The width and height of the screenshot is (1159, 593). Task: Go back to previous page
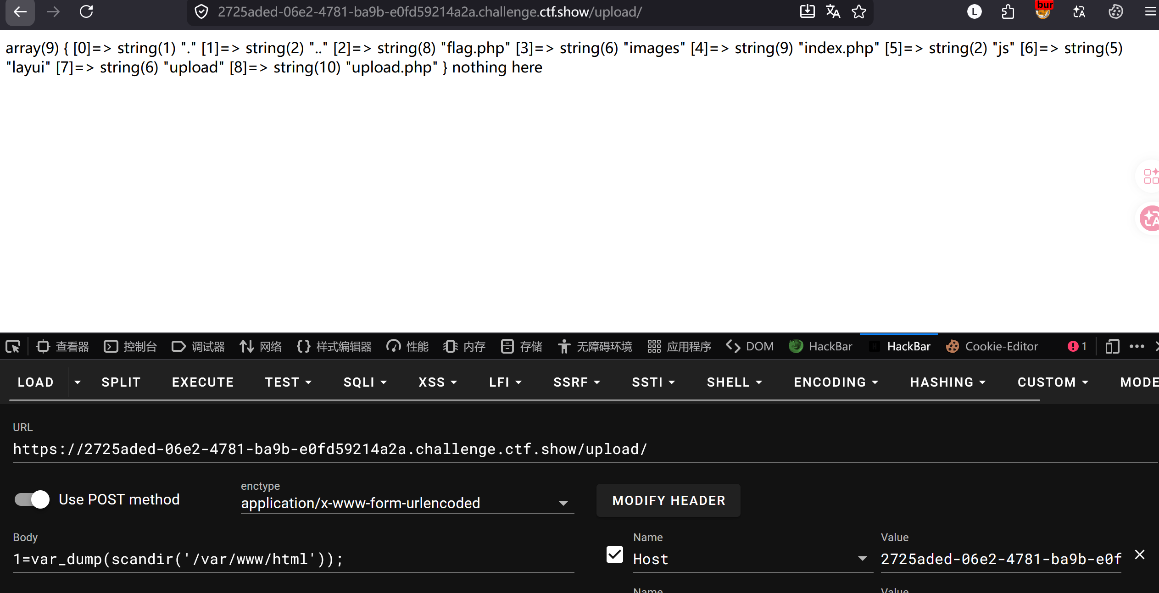pyautogui.click(x=20, y=12)
